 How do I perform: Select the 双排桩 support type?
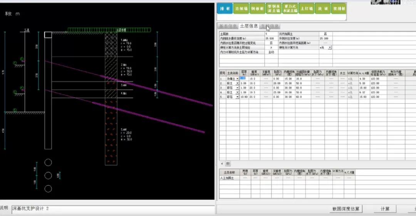(x=339, y=8)
